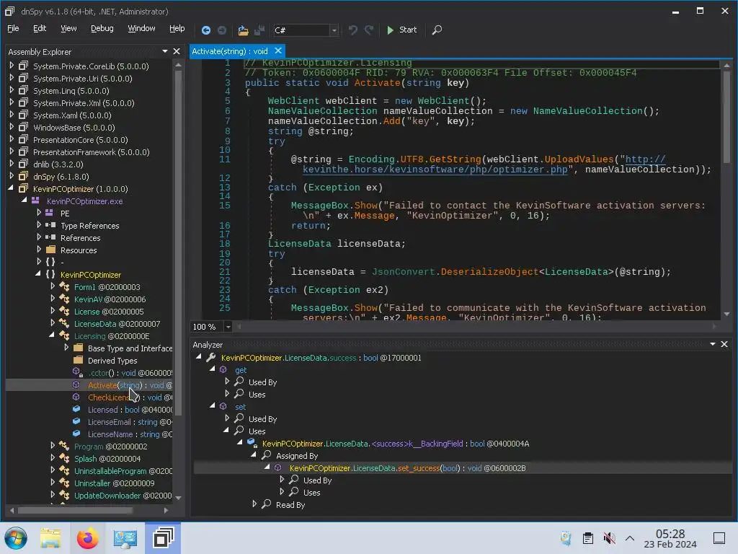Open the Edit menu

coord(40,28)
